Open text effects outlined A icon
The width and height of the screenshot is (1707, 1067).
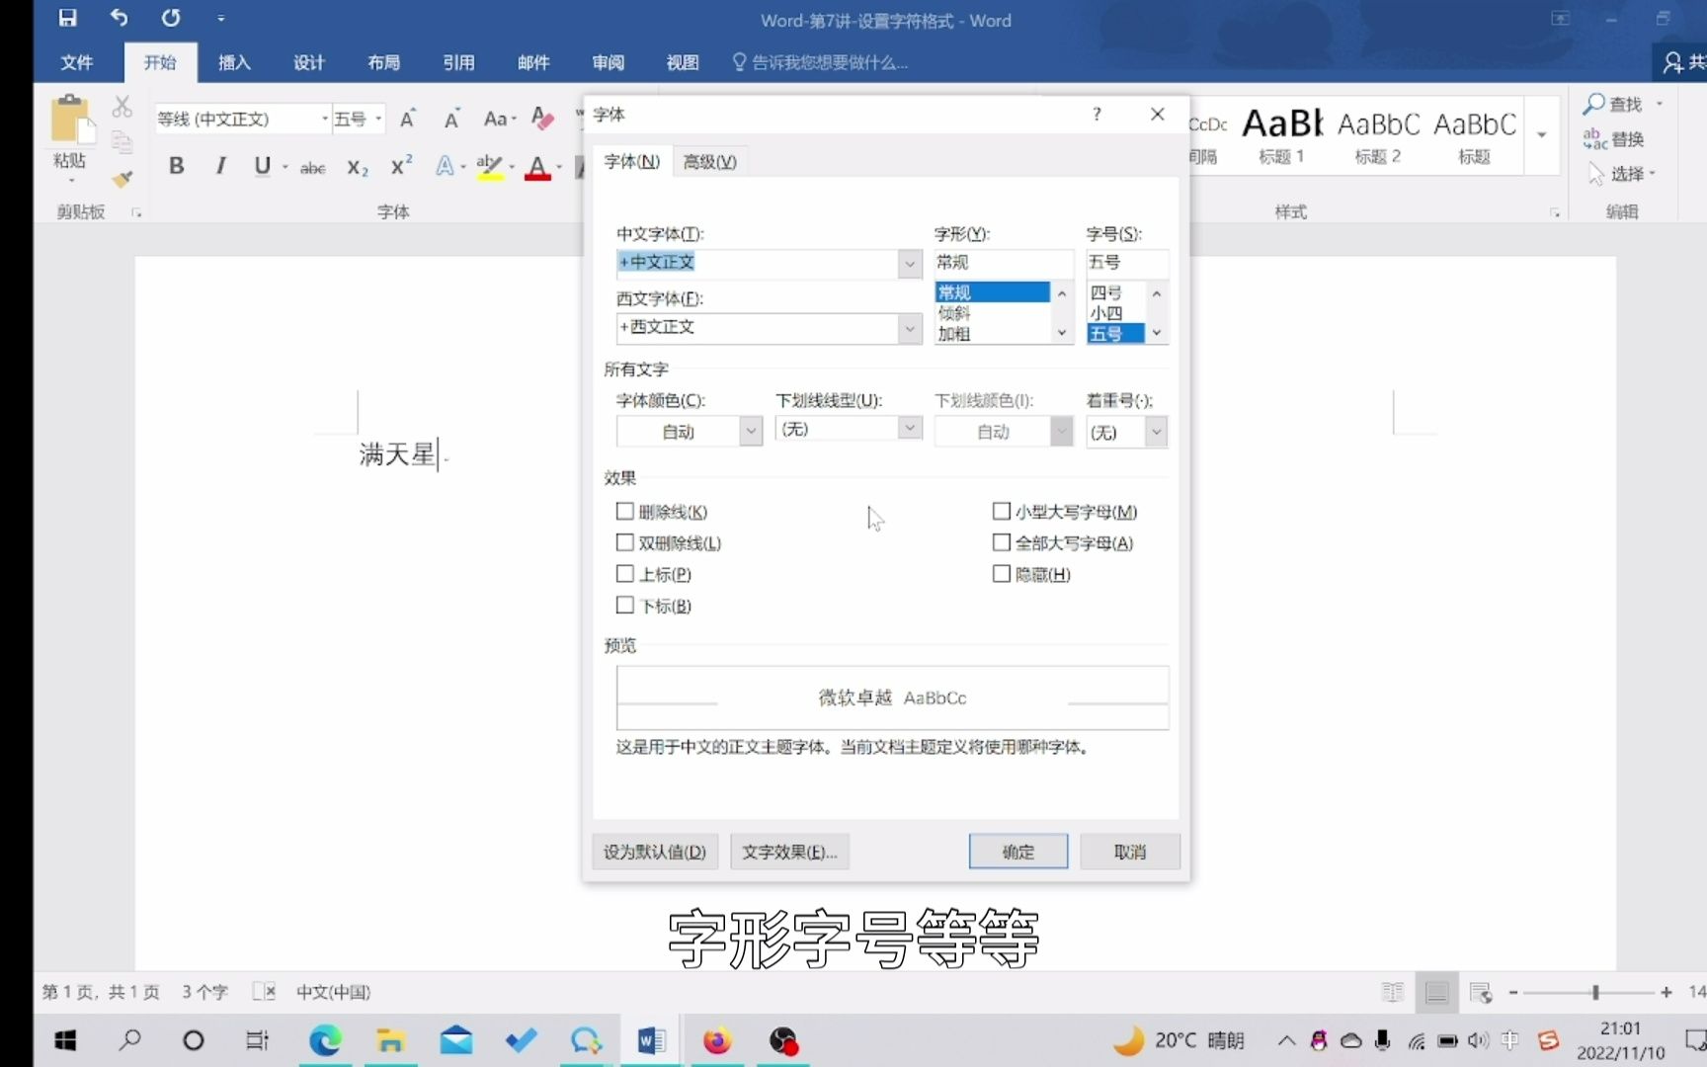coord(446,166)
